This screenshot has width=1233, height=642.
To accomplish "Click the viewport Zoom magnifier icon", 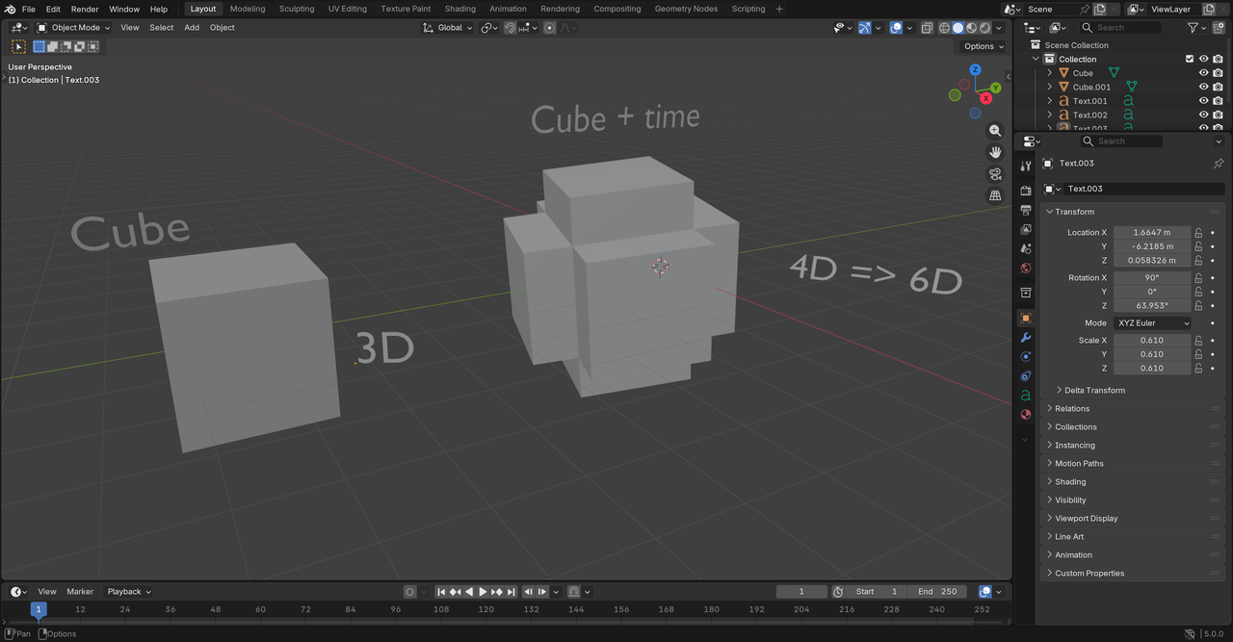I will click(995, 131).
